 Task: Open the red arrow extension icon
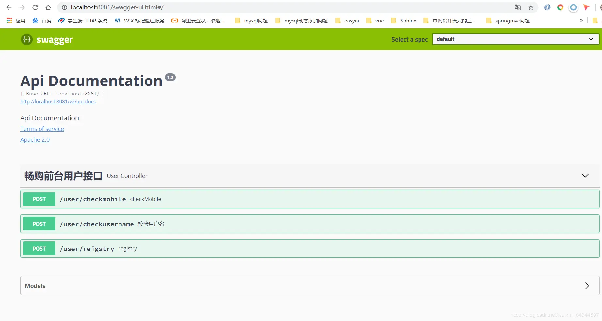(586, 7)
